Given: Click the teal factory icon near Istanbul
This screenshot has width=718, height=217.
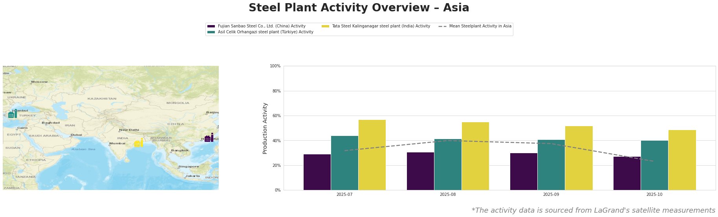Looking at the screenshot, I should pyautogui.click(x=12, y=114).
